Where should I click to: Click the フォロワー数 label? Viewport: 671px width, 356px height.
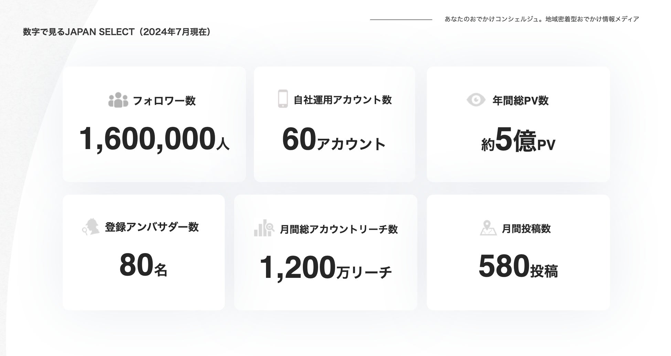[164, 101]
